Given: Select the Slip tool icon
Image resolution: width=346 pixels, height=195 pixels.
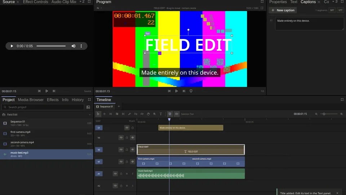Looking at the screenshot, I should tap(136, 114).
